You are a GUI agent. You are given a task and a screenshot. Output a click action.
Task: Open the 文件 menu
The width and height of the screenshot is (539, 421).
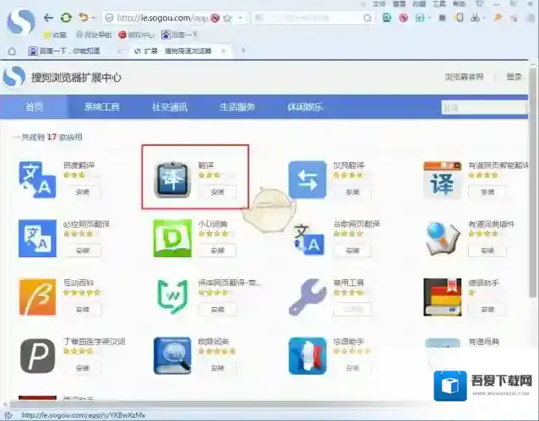(379, 3)
